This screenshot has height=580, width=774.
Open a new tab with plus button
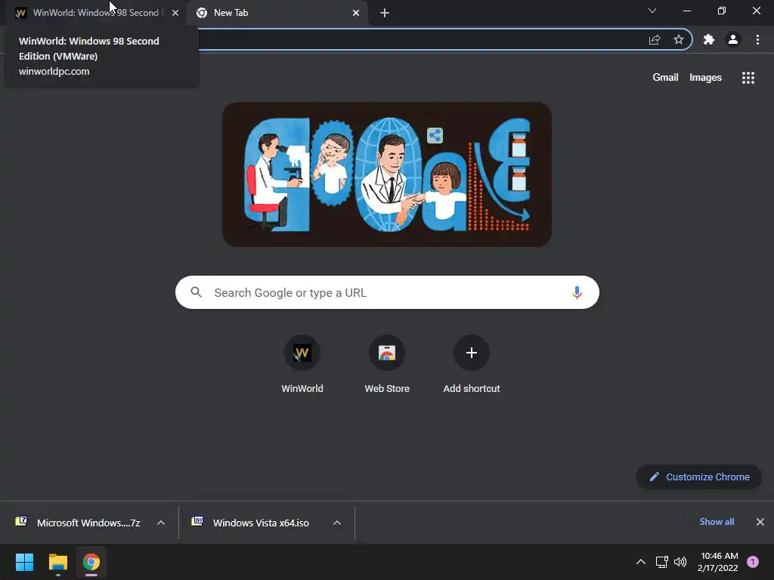385,13
